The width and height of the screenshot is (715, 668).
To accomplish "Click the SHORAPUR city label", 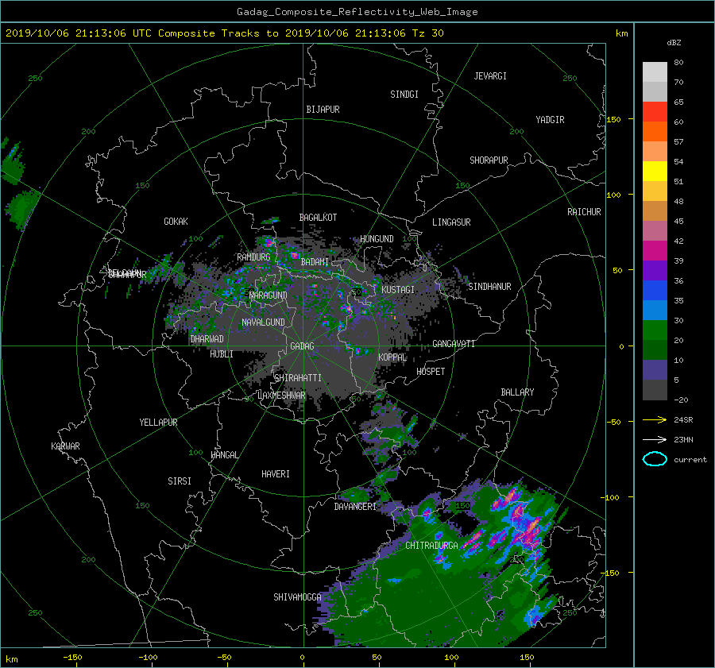I will [489, 160].
